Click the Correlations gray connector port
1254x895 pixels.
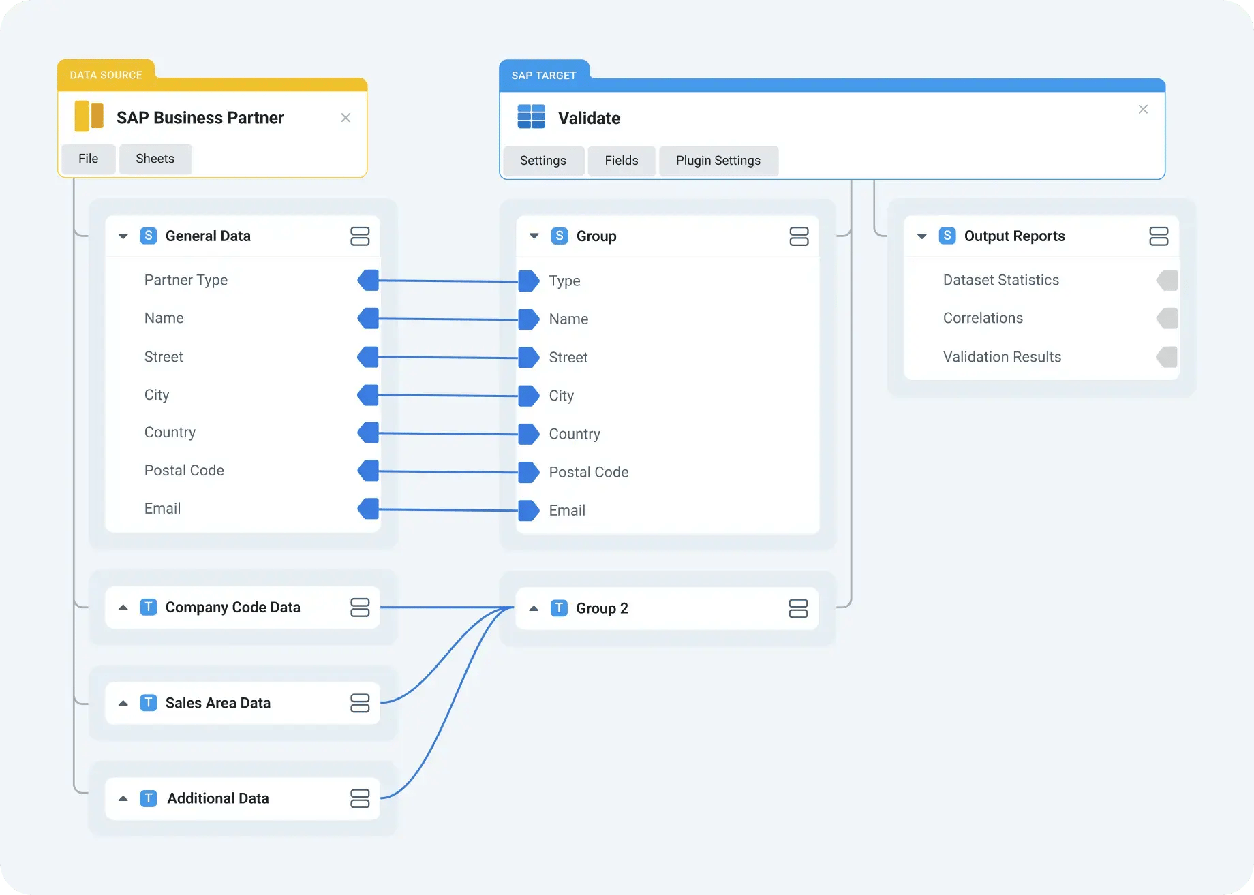(x=1167, y=318)
